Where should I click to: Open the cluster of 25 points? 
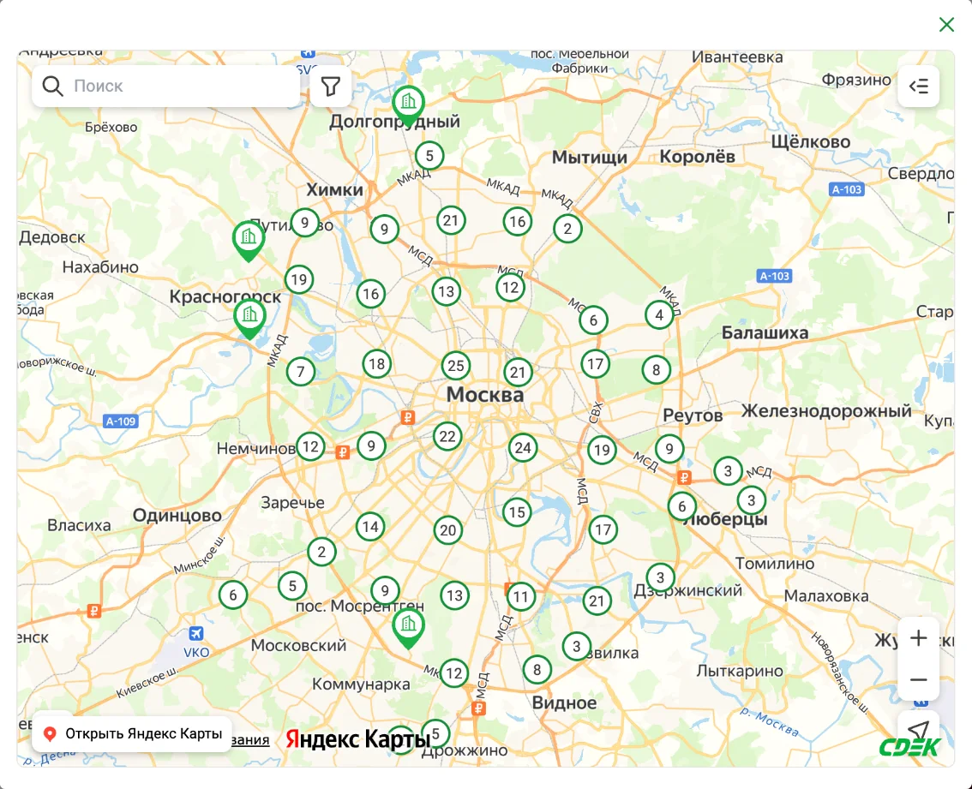coord(456,366)
